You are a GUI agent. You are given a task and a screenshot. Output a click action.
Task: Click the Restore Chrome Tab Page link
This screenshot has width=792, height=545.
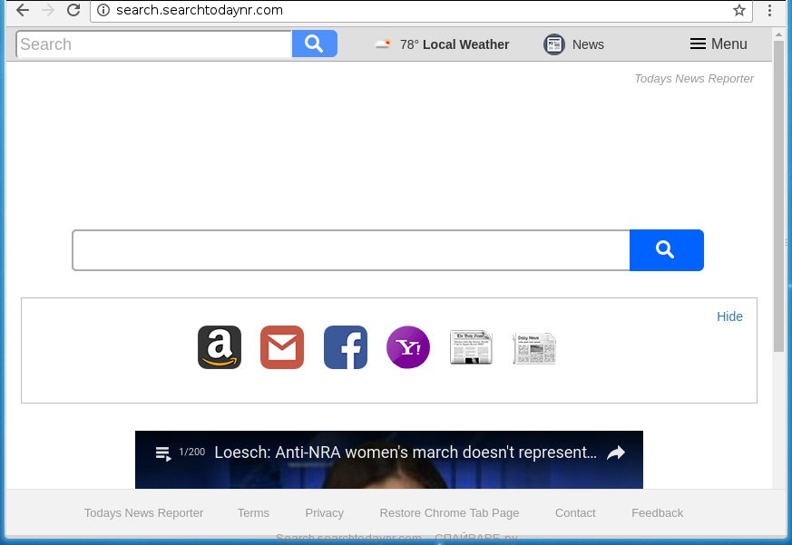click(x=449, y=512)
